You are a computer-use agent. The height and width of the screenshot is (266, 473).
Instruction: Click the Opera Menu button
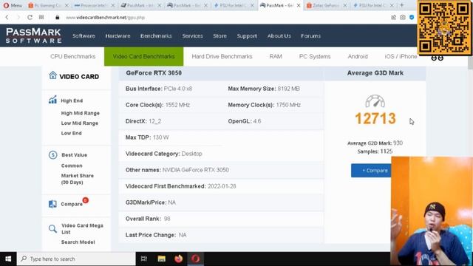(x=13, y=5)
